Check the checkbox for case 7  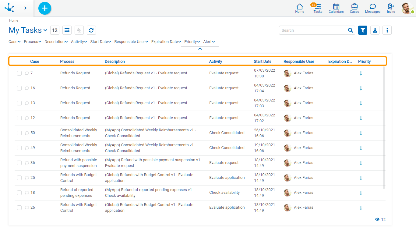pyautogui.click(x=19, y=73)
